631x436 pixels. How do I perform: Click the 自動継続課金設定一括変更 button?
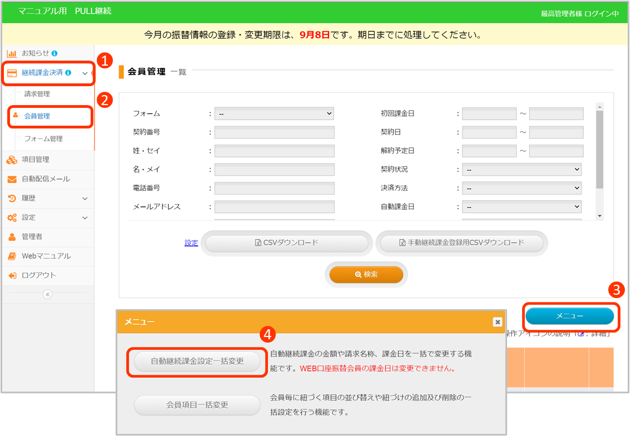click(x=197, y=361)
